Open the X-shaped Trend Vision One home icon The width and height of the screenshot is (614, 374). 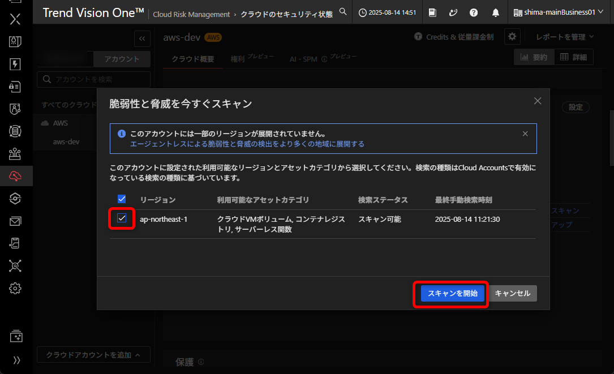15,19
